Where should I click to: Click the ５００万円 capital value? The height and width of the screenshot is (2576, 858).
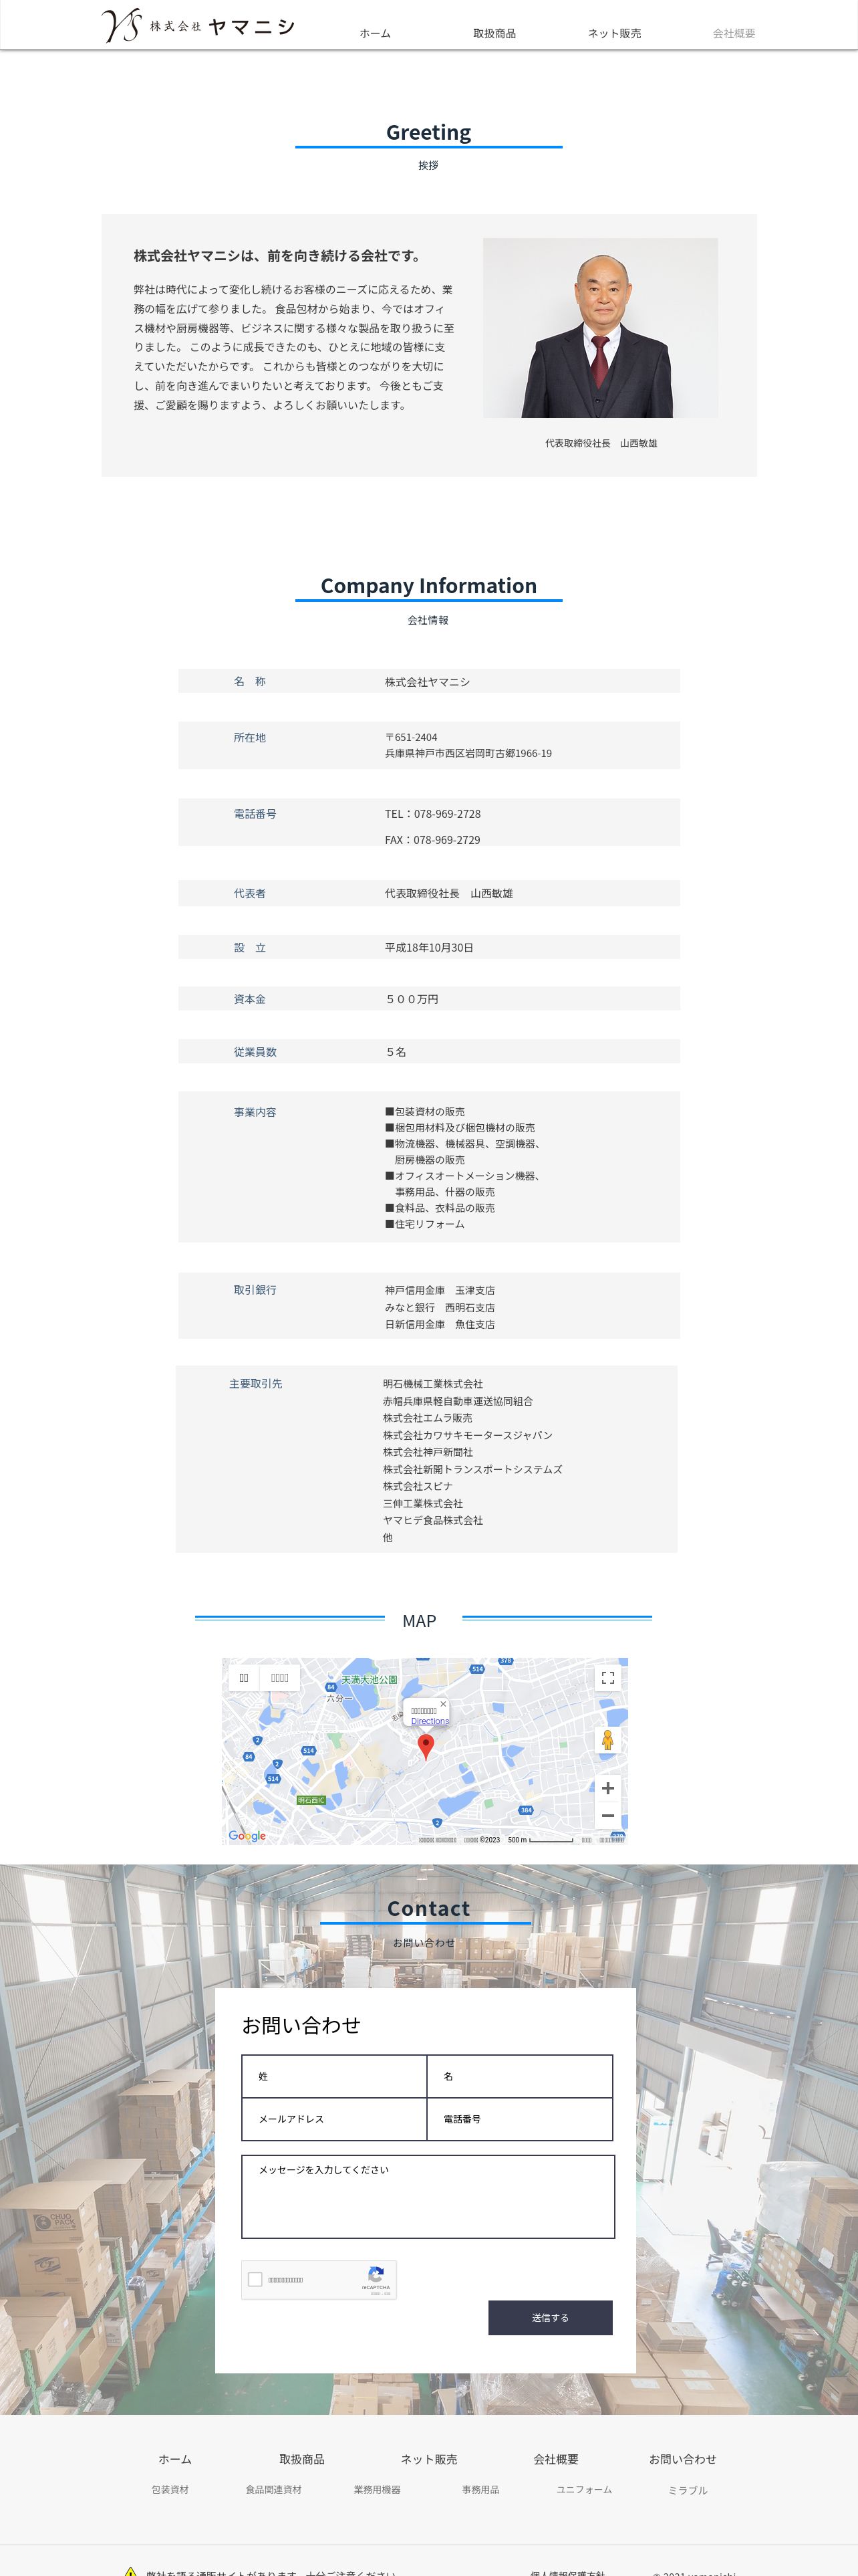pyautogui.click(x=412, y=999)
